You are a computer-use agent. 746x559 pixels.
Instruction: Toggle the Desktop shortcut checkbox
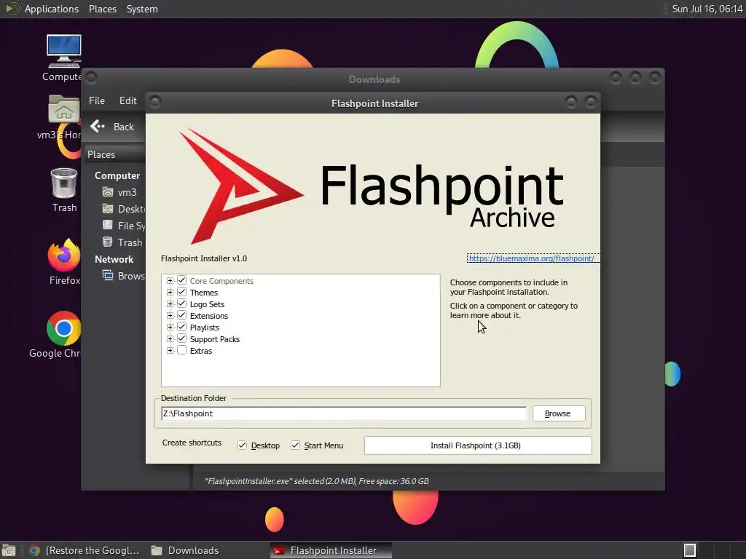pos(242,445)
